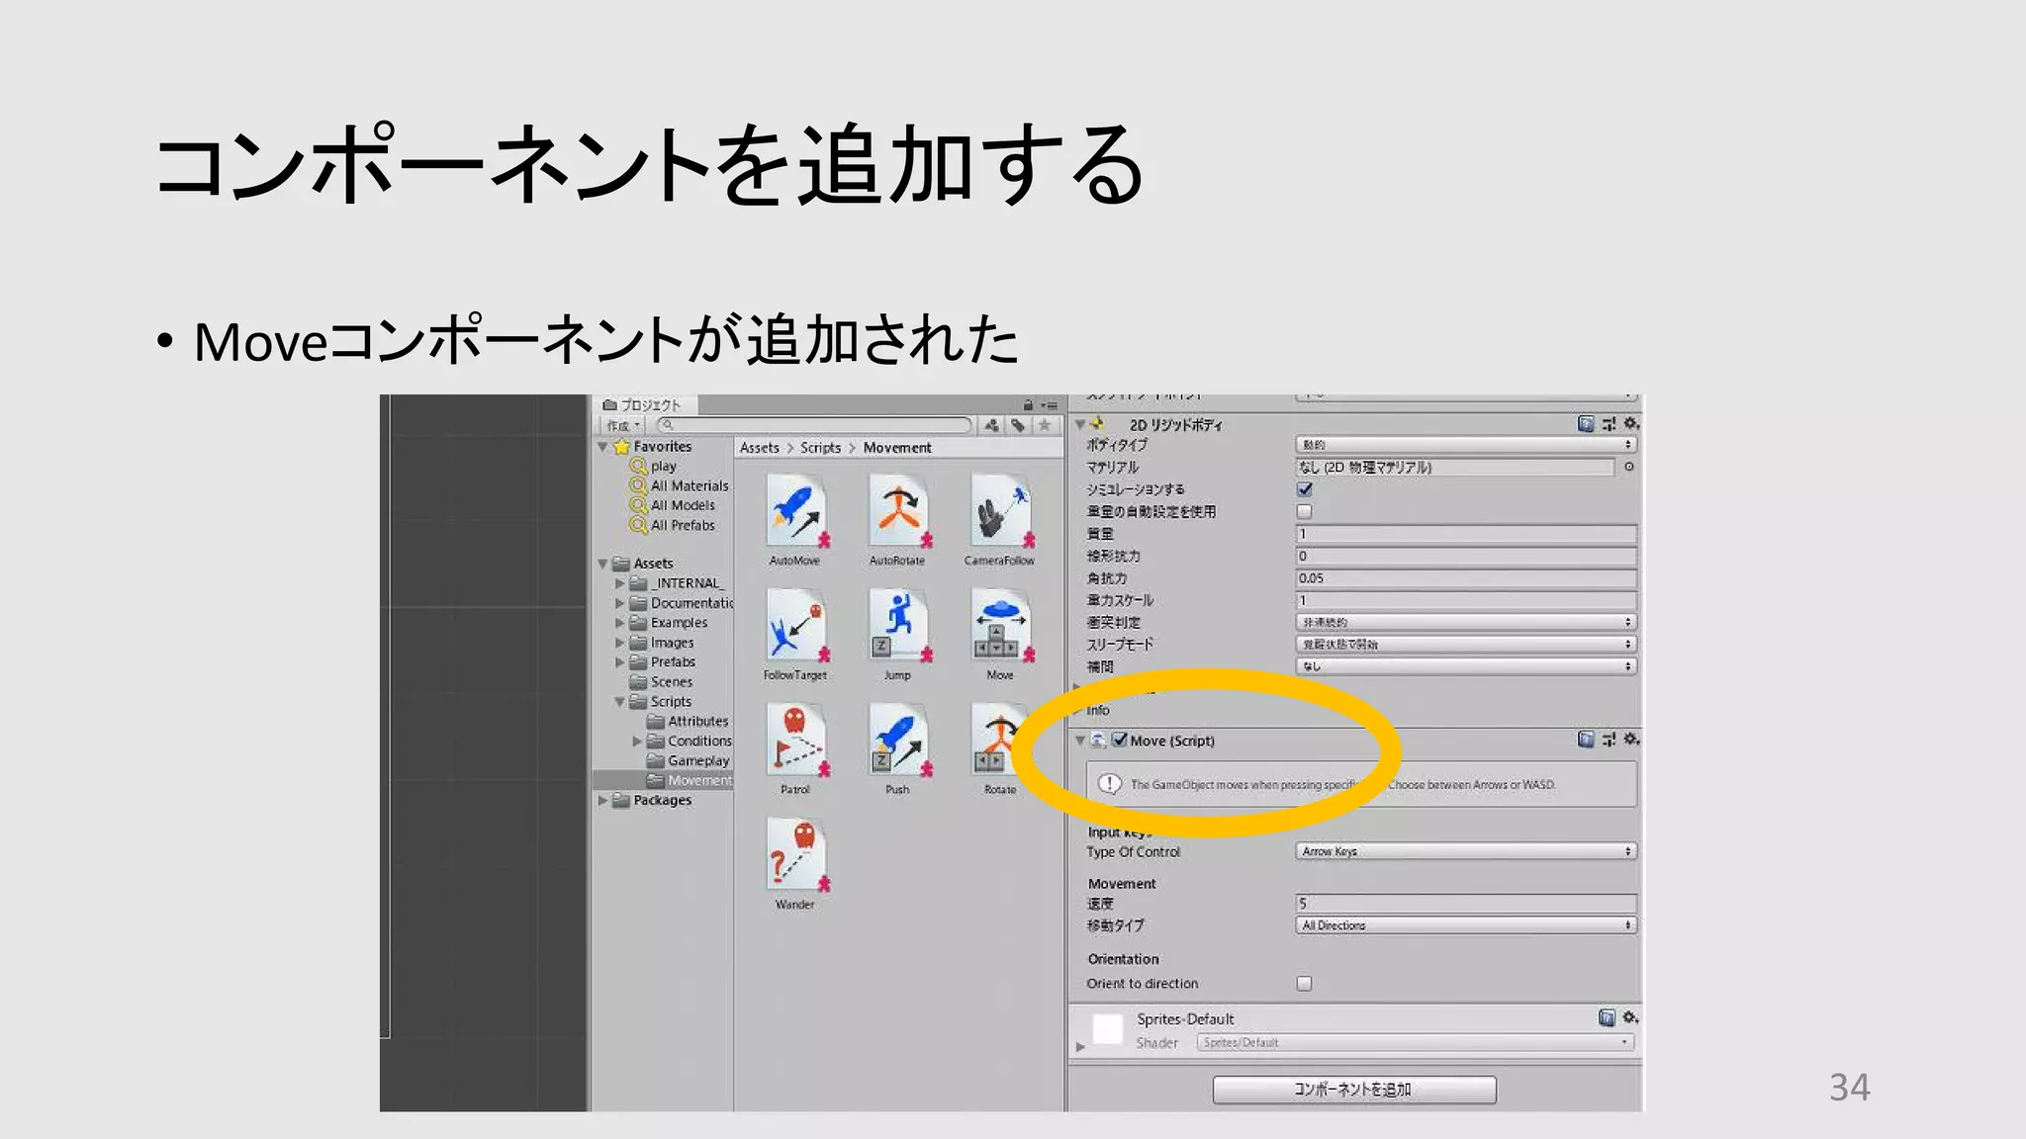Select the play favorite search
Screen dimensions: 2026x1139
pyautogui.click(x=664, y=466)
